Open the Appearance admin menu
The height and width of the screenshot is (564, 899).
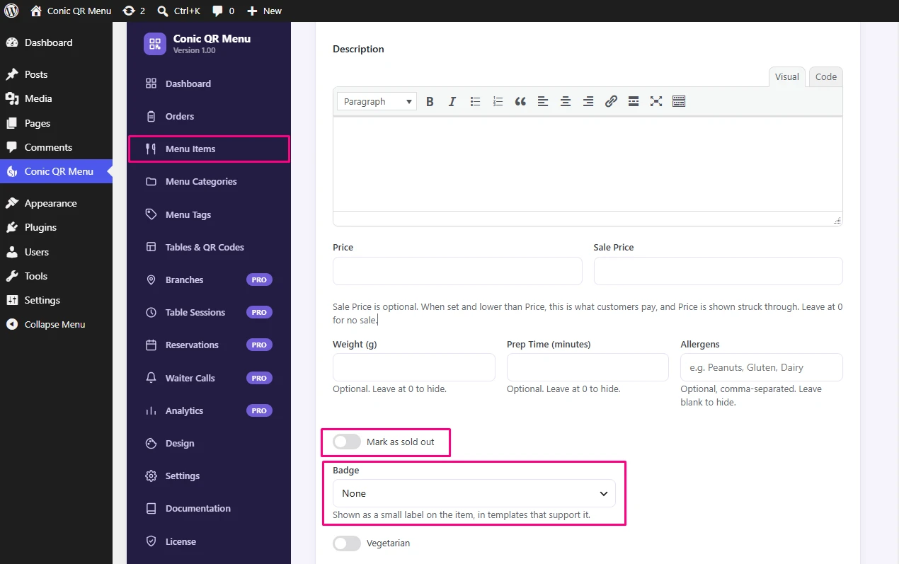point(56,203)
